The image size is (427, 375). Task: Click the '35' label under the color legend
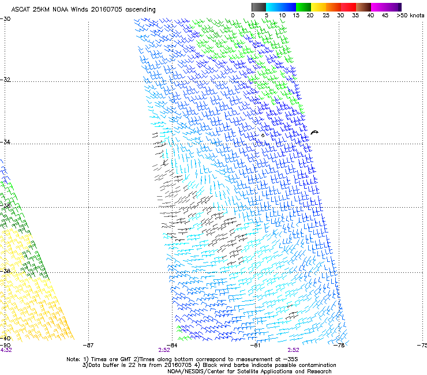[x=355, y=16]
